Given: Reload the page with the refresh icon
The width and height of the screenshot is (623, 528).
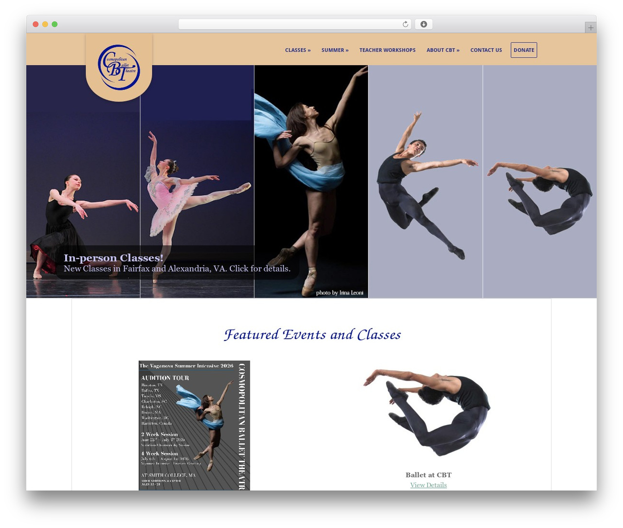Looking at the screenshot, I should (405, 24).
